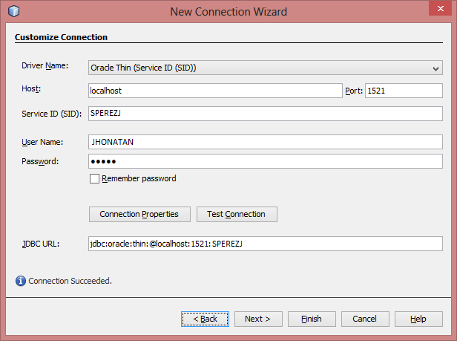Image resolution: width=457 pixels, height=341 pixels.
Task: Click the Port field showing 1521
Action: (x=404, y=91)
